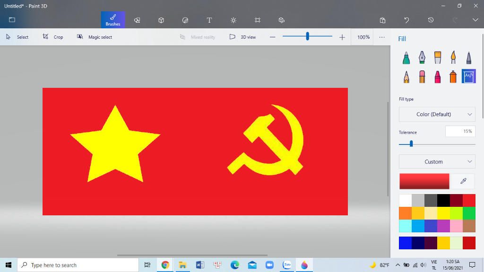Open the 2D shapes tab
The height and width of the screenshot is (272, 484).
pyautogui.click(x=137, y=20)
